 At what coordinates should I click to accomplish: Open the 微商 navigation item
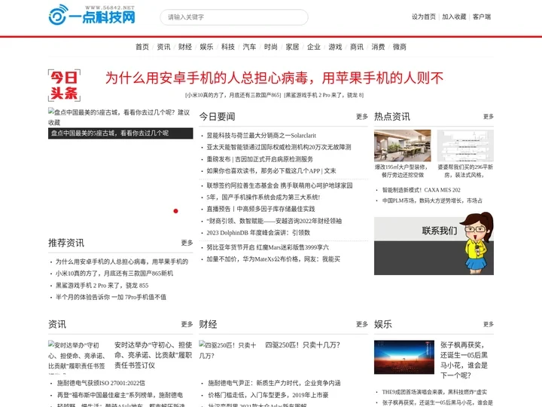click(x=399, y=47)
